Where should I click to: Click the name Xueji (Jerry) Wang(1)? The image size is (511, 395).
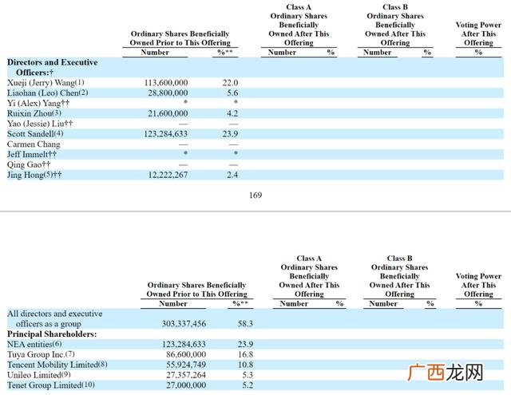[46, 83]
